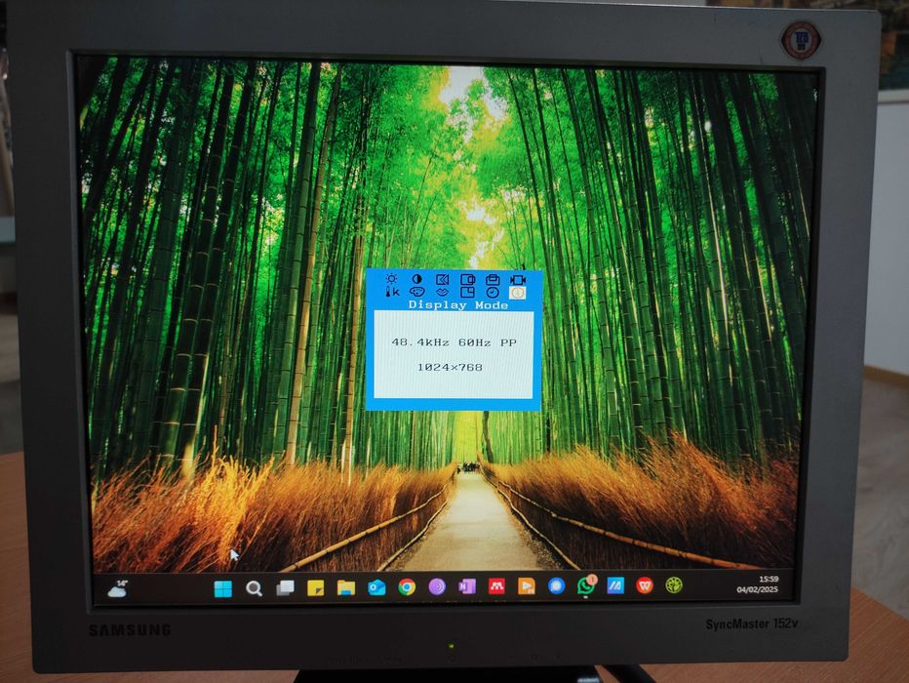The width and height of the screenshot is (909, 683).
Task: Open File Explorer from the taskbar
Action: coord(346,588)
